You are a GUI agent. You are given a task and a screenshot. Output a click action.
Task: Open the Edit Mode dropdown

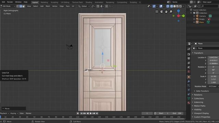[8, 6]
